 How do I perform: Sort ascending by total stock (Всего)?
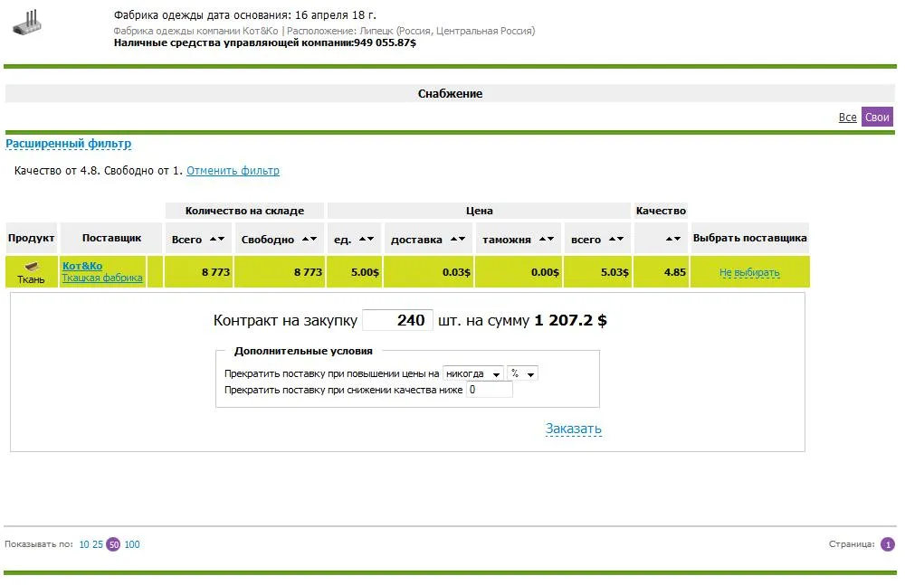tap(214, 240)
